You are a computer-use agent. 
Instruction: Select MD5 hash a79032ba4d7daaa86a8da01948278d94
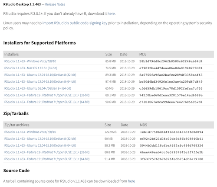point(171,68)
